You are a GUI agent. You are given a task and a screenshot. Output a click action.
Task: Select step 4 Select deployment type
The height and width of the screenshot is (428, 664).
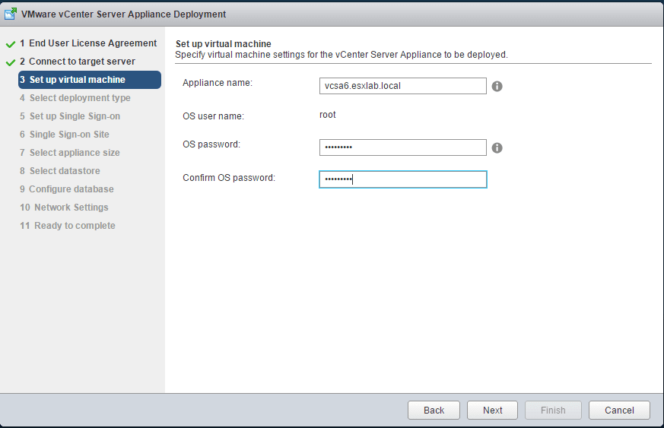point(75,98)
